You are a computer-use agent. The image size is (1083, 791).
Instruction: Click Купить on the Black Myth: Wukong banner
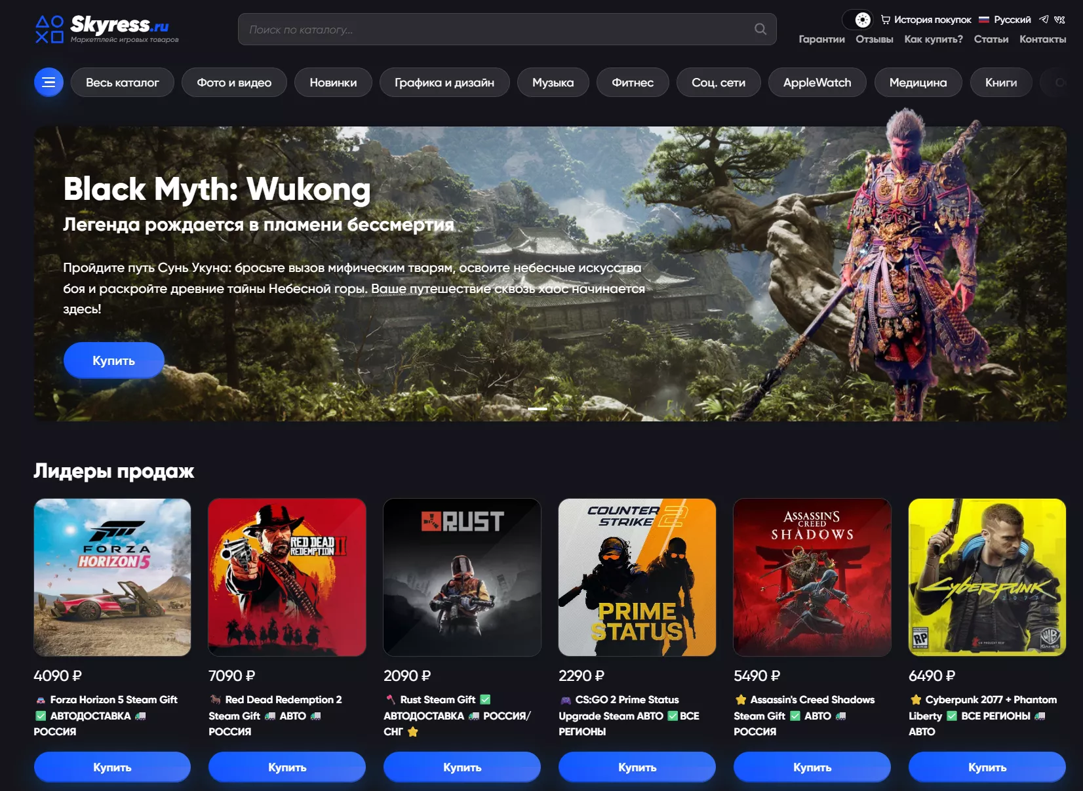tap(113, 360)
